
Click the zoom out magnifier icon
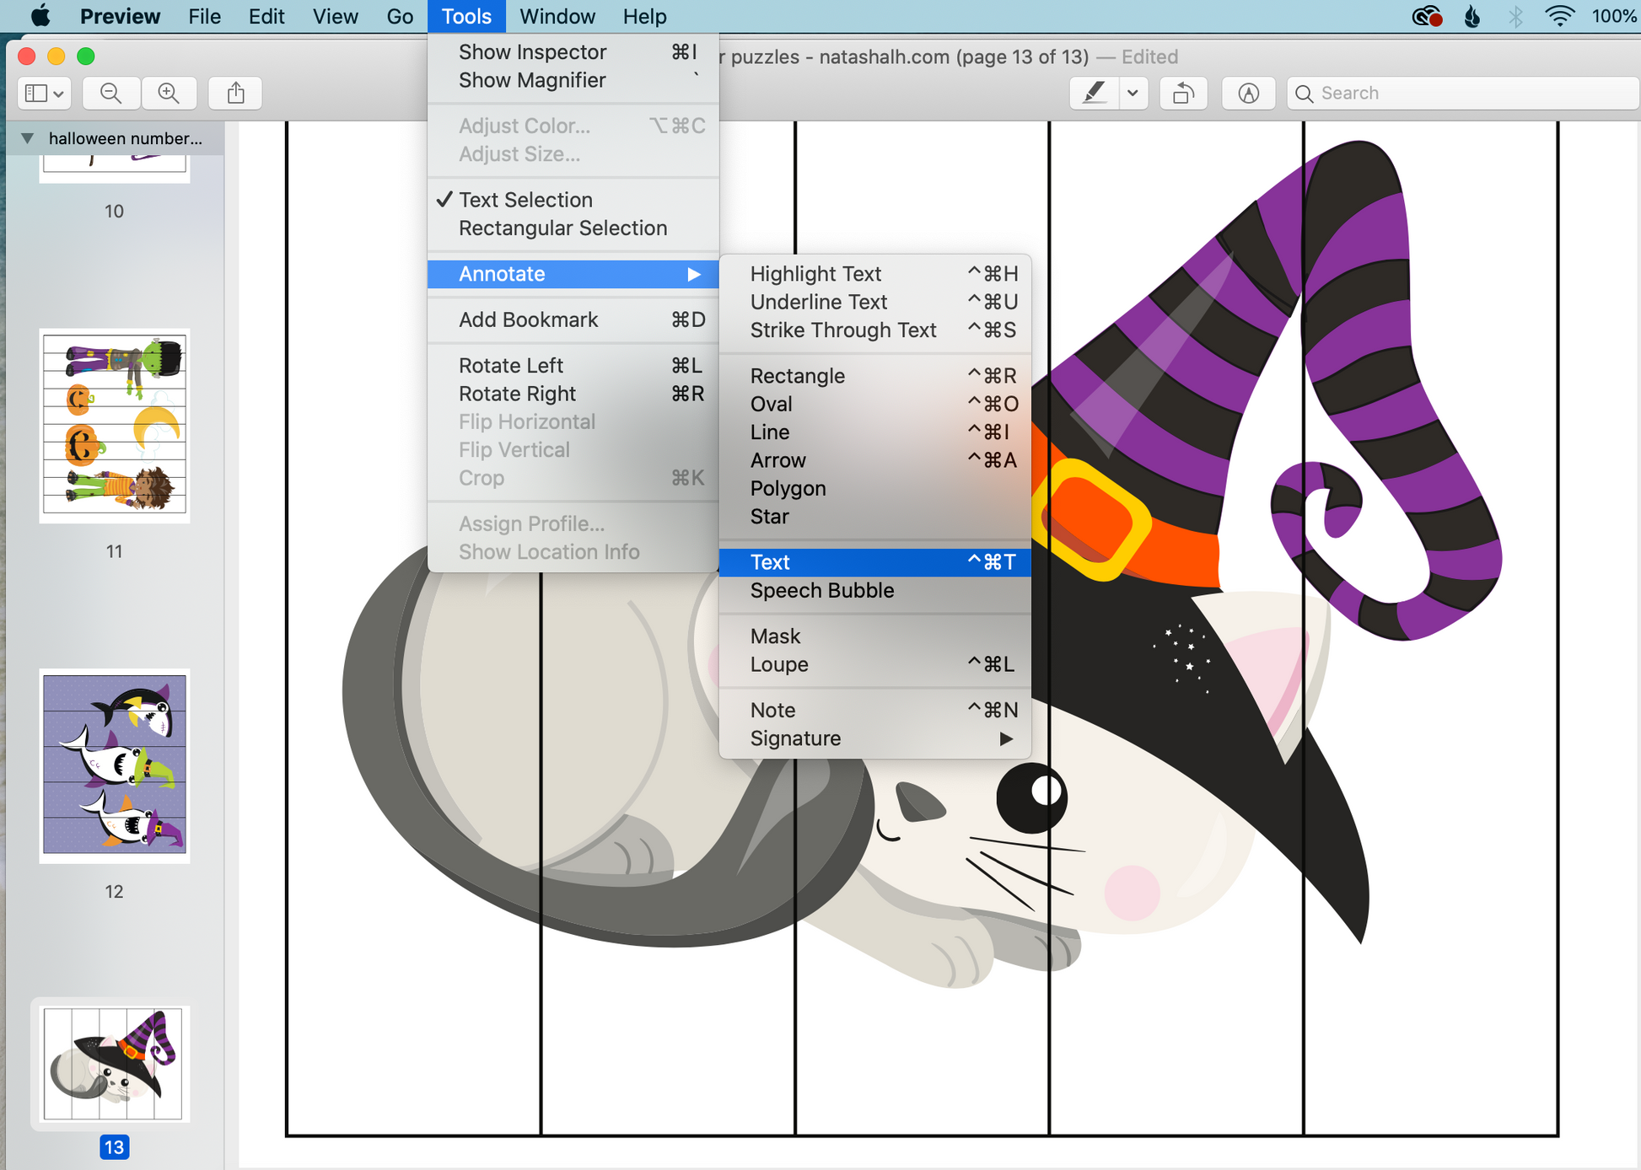click(x=111, y=94)
